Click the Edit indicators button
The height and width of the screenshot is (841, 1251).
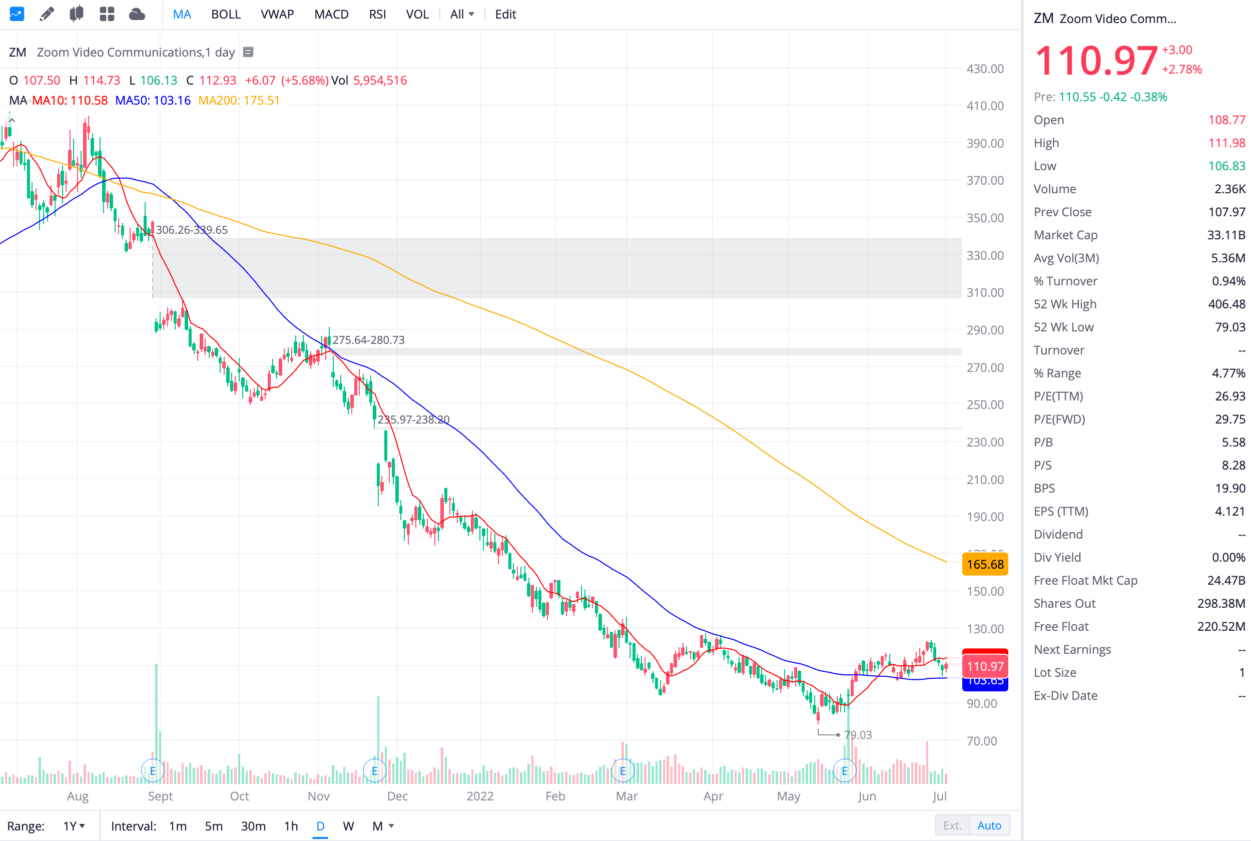[x=505, y=15]
